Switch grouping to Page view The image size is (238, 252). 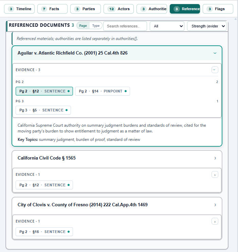83,26
